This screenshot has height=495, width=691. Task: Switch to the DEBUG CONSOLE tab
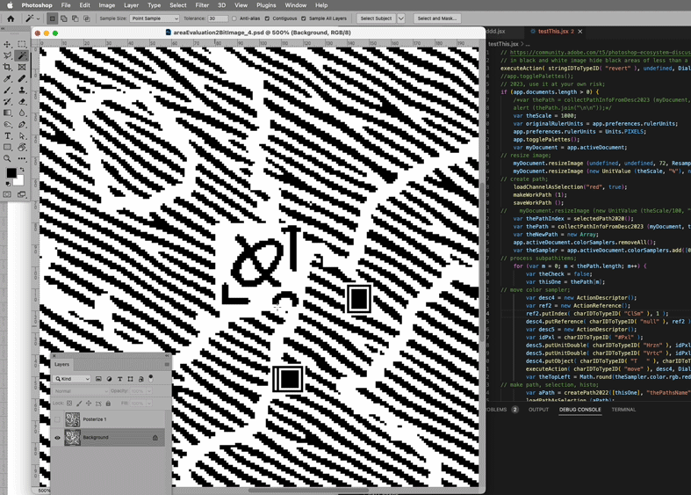580,410
